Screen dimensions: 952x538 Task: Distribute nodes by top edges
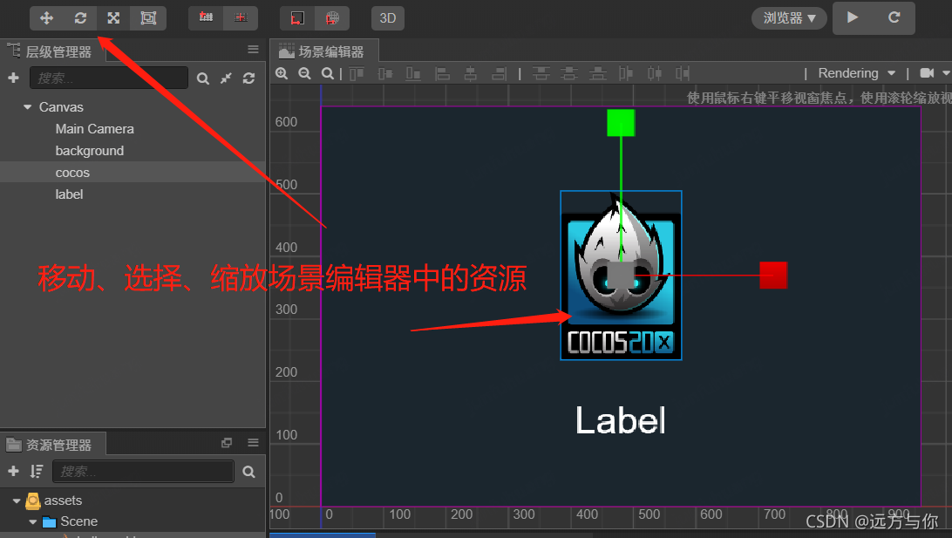pyautogui.click(x=541, y=73)
